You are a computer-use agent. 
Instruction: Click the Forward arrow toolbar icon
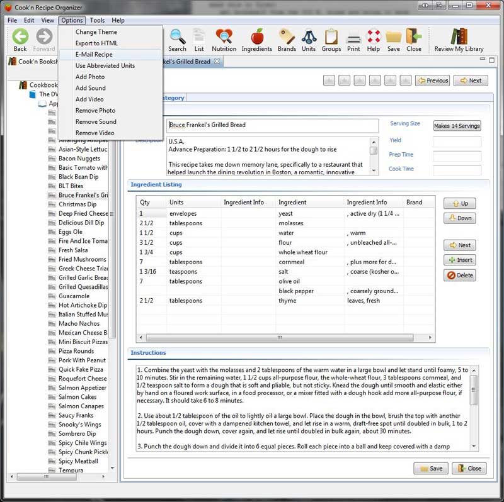pyautogui.click(x=44, y=36)
